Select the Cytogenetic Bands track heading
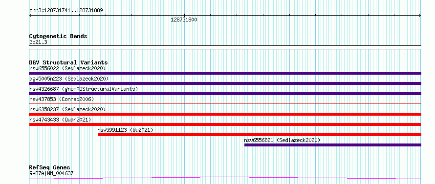This screenshot has height=184, width=435. click(x=58, y=36)
